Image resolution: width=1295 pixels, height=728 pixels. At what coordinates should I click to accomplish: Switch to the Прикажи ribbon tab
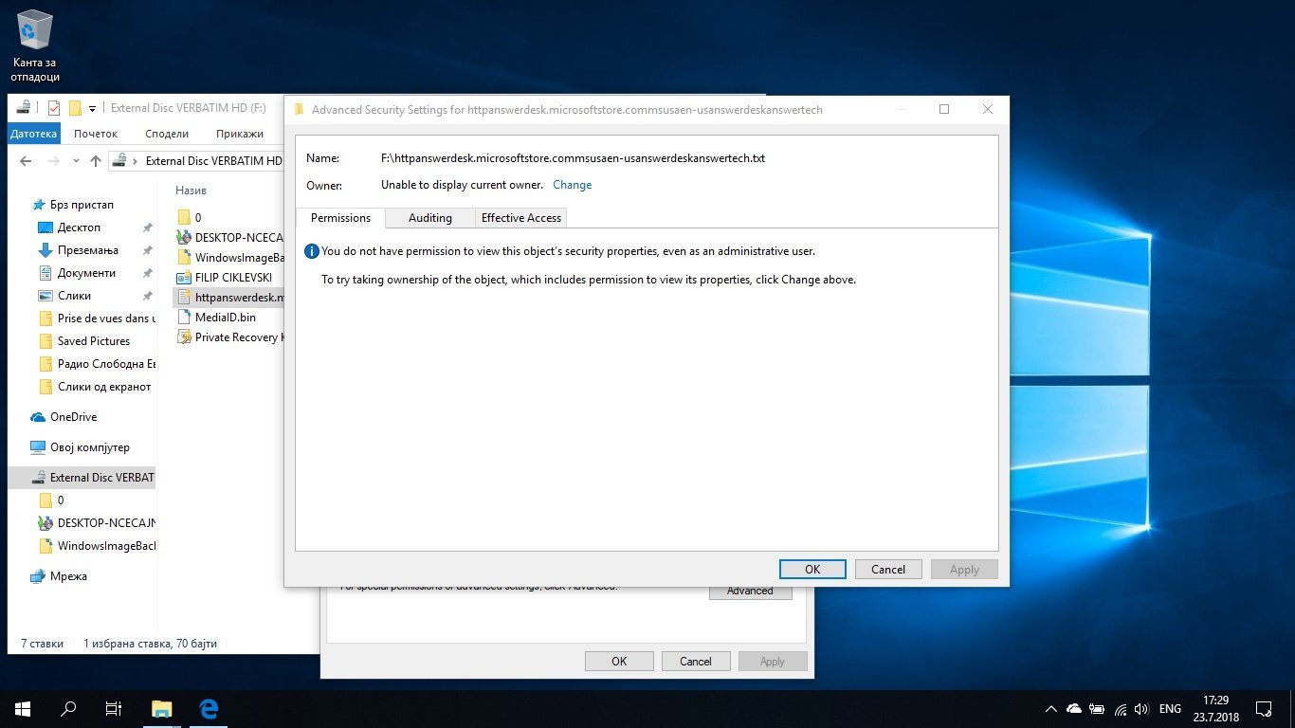240,134
